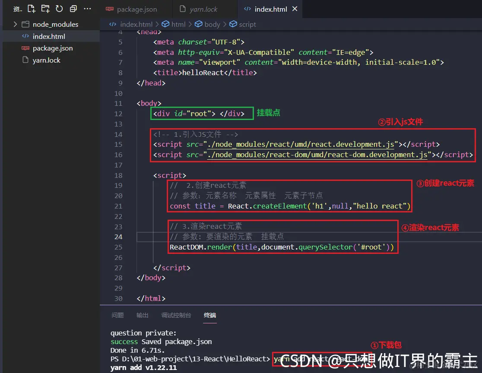
Task: Click script in the breadcrumb
Action: (247, 24)
